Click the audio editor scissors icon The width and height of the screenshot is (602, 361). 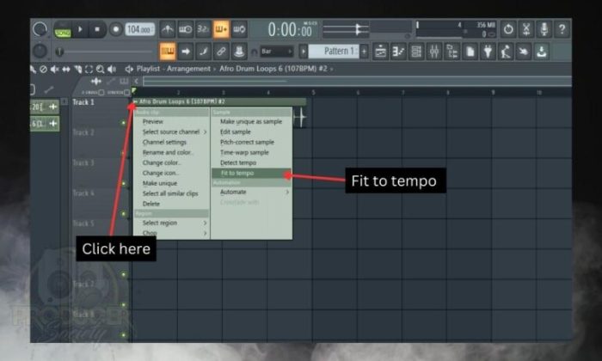(x=526, y=29)
